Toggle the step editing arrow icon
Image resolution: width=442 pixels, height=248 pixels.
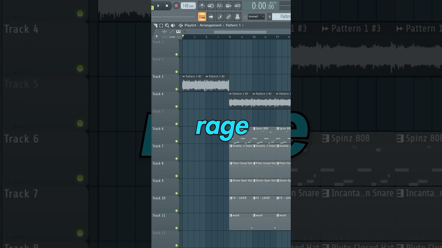(211, 17)
